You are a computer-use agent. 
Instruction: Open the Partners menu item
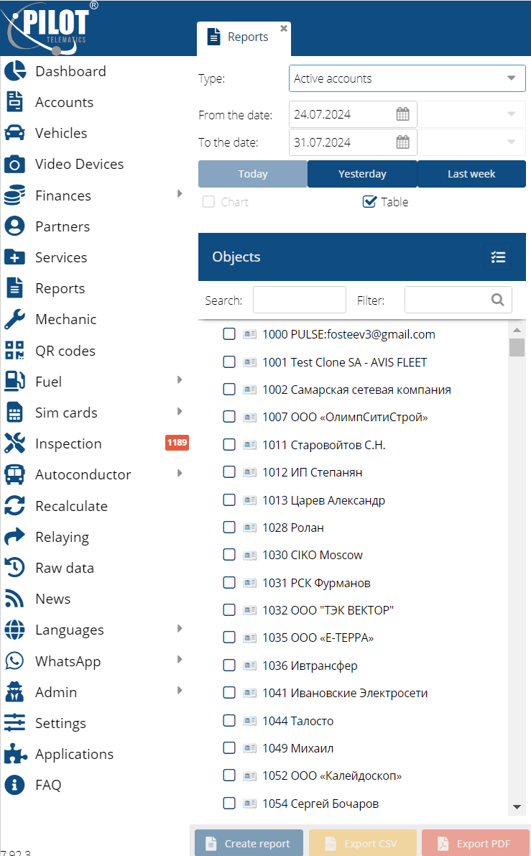[x=63, y=227]
